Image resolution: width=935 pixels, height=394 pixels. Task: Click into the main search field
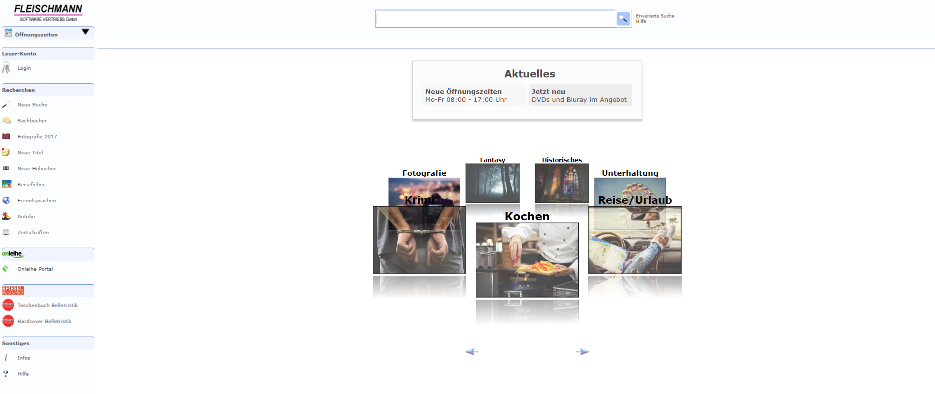pos(495,18)
